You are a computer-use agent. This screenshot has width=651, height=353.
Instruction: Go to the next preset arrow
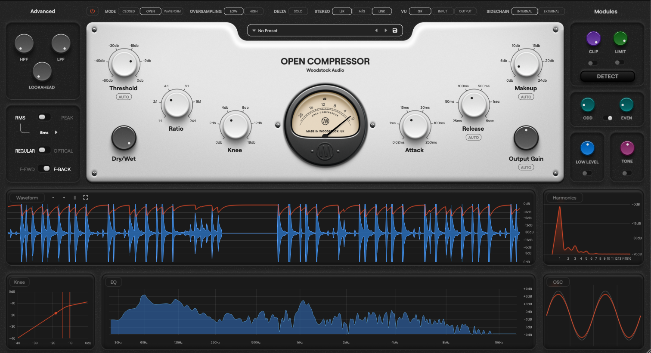[x=386, y=31]
